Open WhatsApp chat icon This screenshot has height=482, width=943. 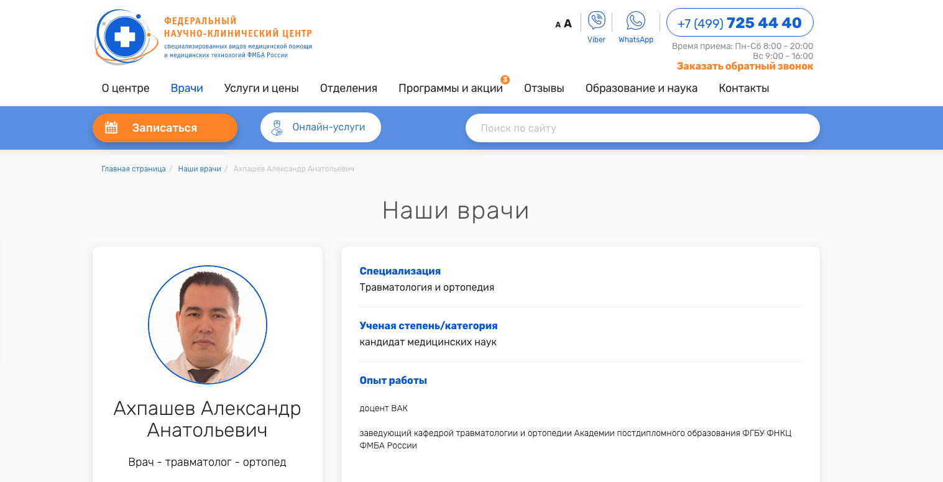636,20
